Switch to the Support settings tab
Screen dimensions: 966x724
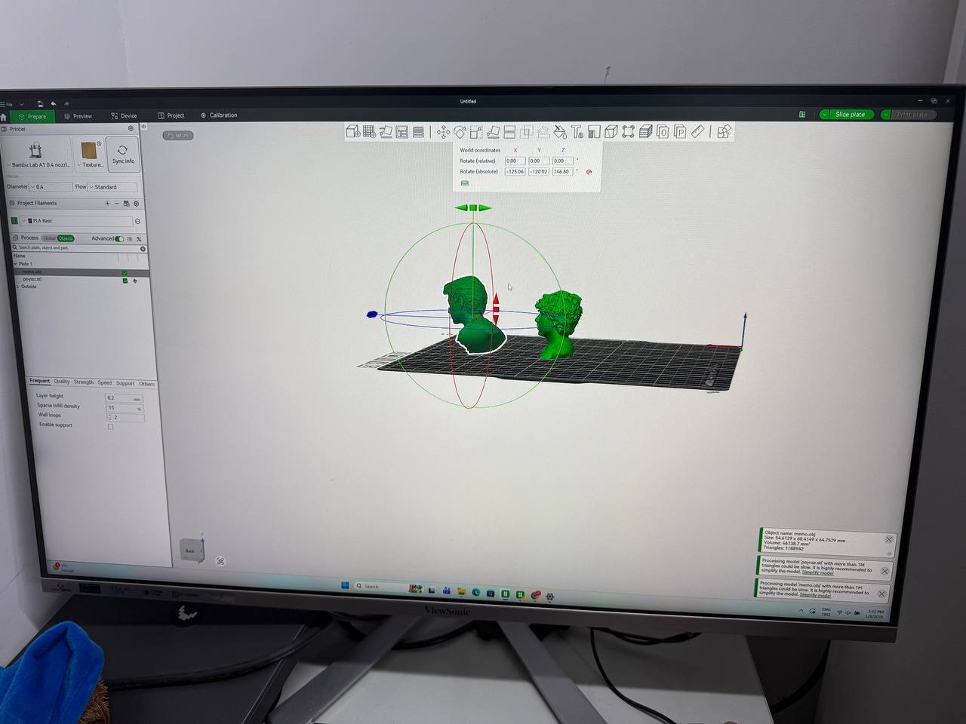pyautogui.click(x=125, y=383)
